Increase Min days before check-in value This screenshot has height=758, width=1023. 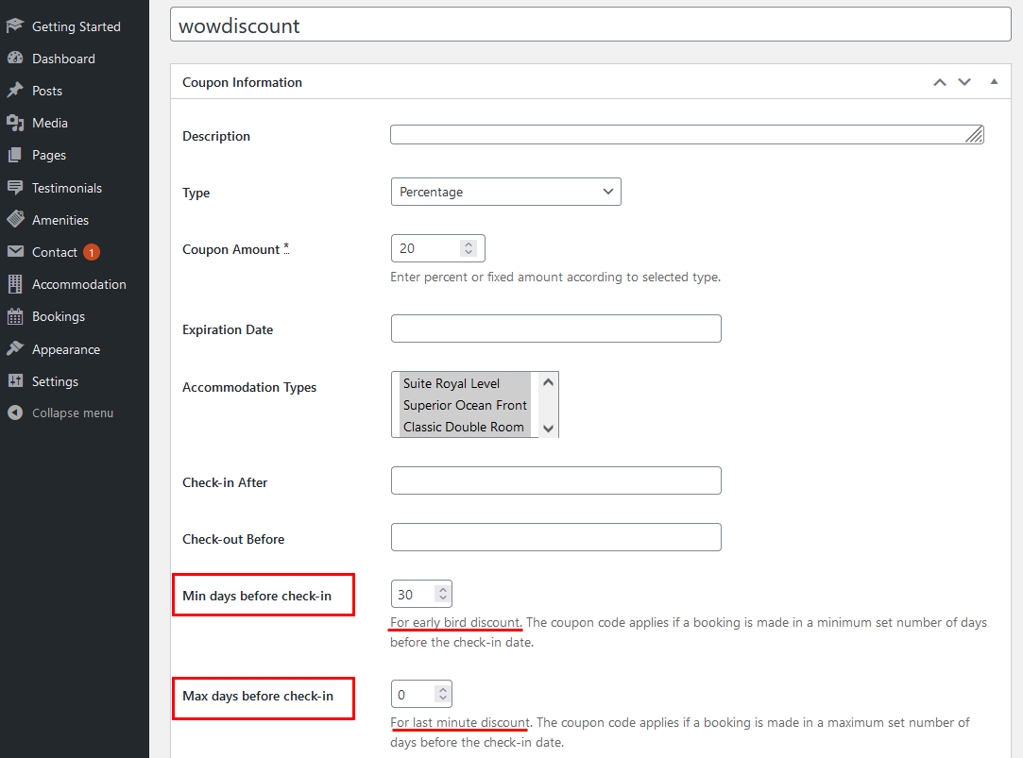click(x=443, y=589)
